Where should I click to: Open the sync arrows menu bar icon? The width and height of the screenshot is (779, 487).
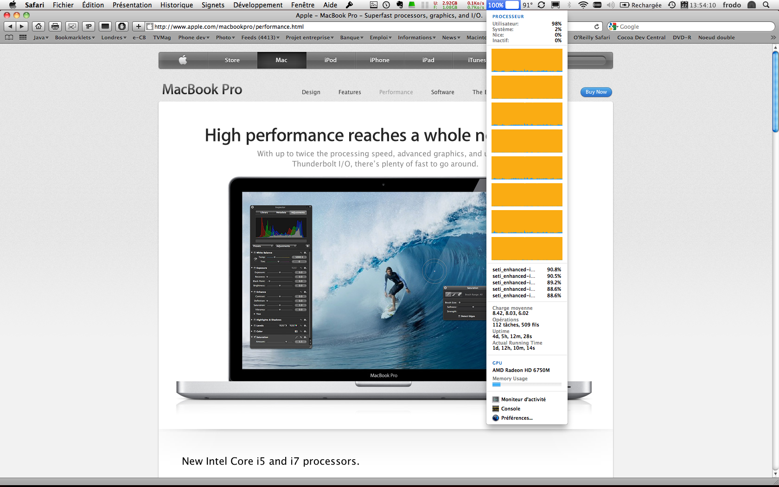tap(541, 5)
